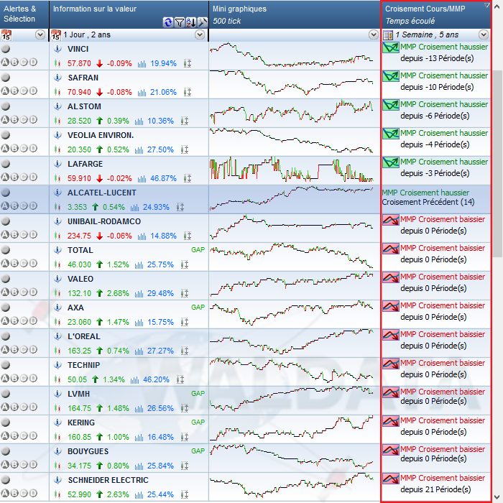Click the Information sur la valeur header
The image size is (503, 503).
pos(129,14)
